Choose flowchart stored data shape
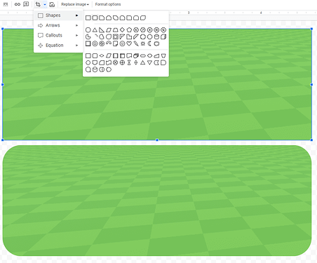 pos(156,62)
